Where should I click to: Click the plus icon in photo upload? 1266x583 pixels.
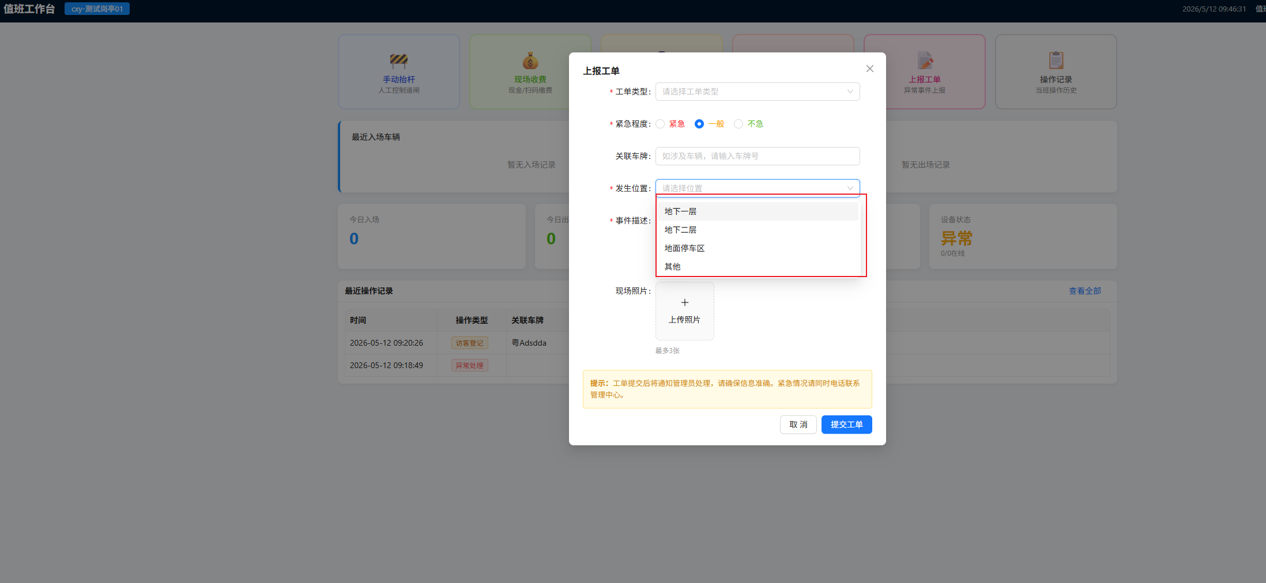[x=685, y=302]
